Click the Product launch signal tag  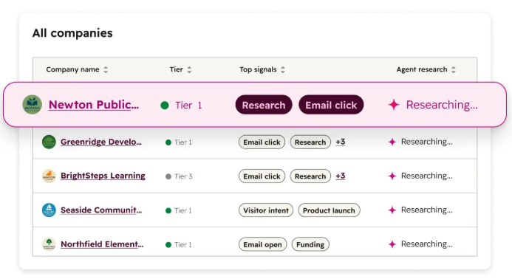(329, 210)
